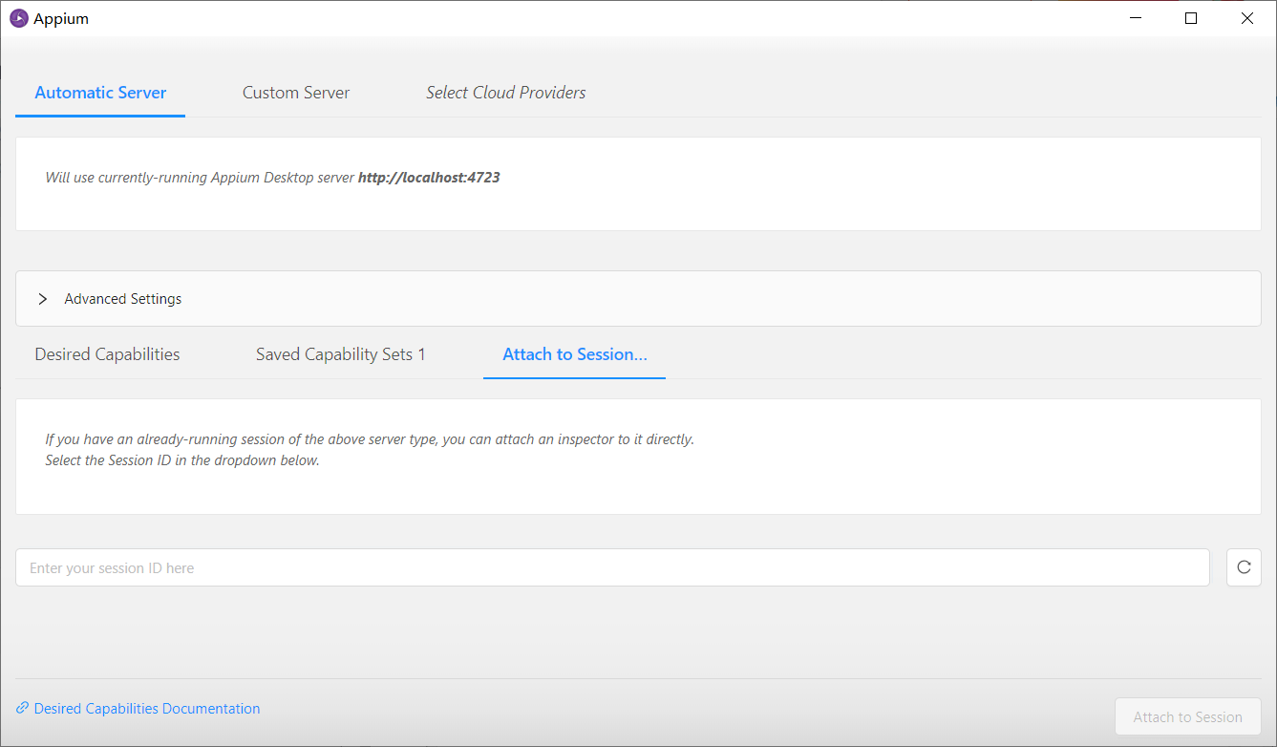1277x747 pixels.
Task: Maximize the Appium window
Action: (x=1191, y=18)
